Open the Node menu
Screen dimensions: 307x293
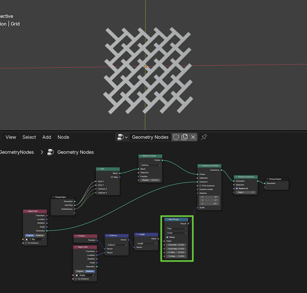point(63,137)
